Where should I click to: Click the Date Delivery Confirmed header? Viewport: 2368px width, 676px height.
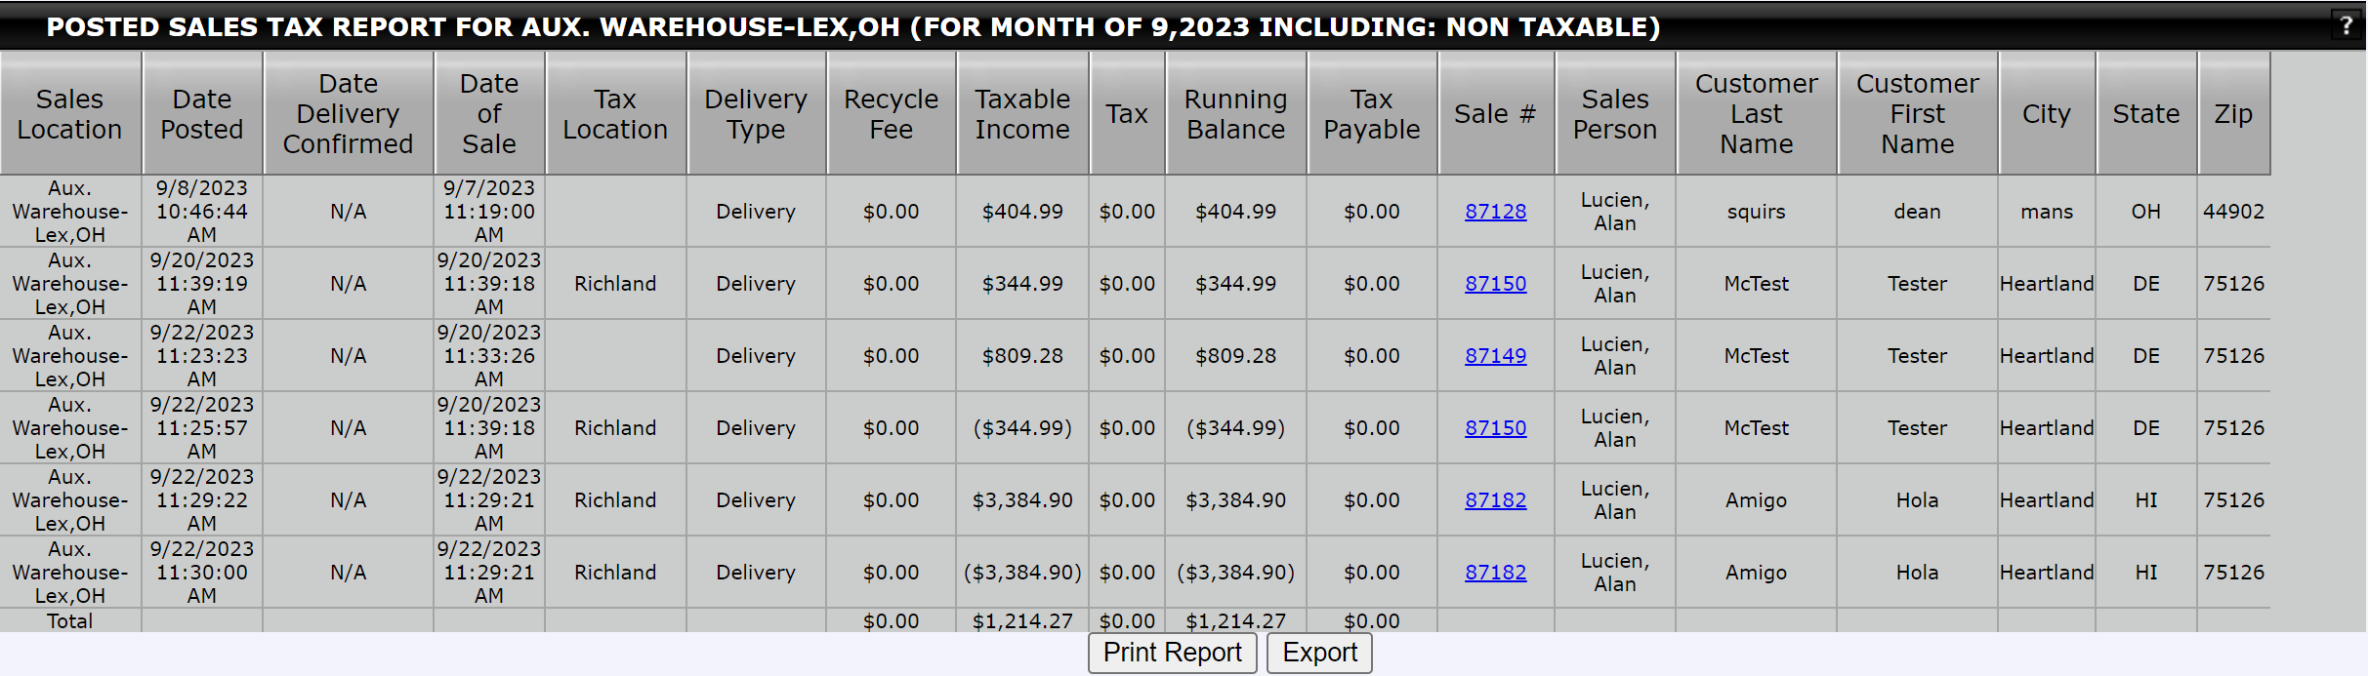(349, 114)
